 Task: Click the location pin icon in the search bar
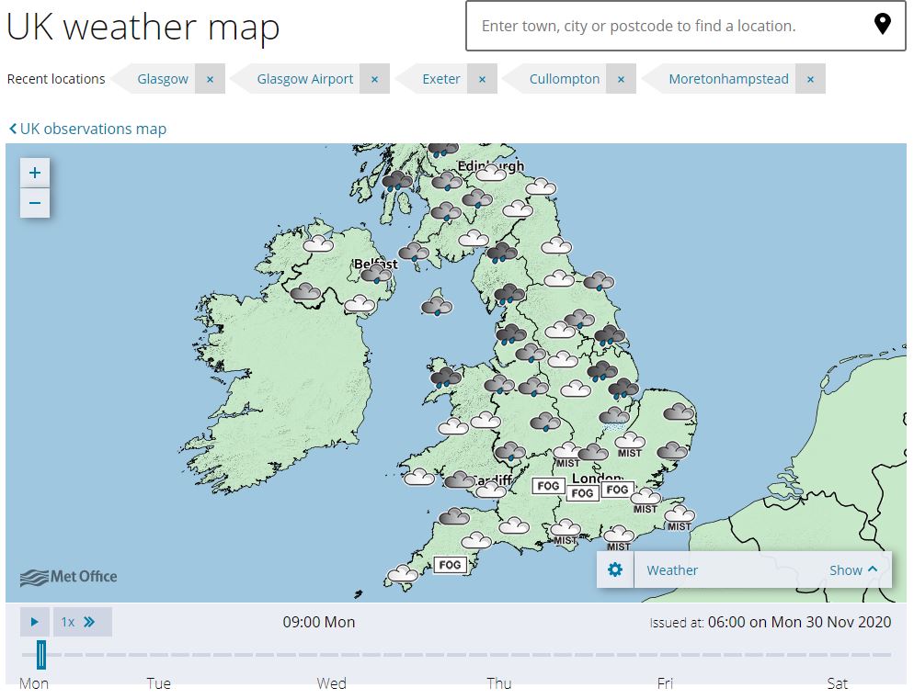click(884, 26)
